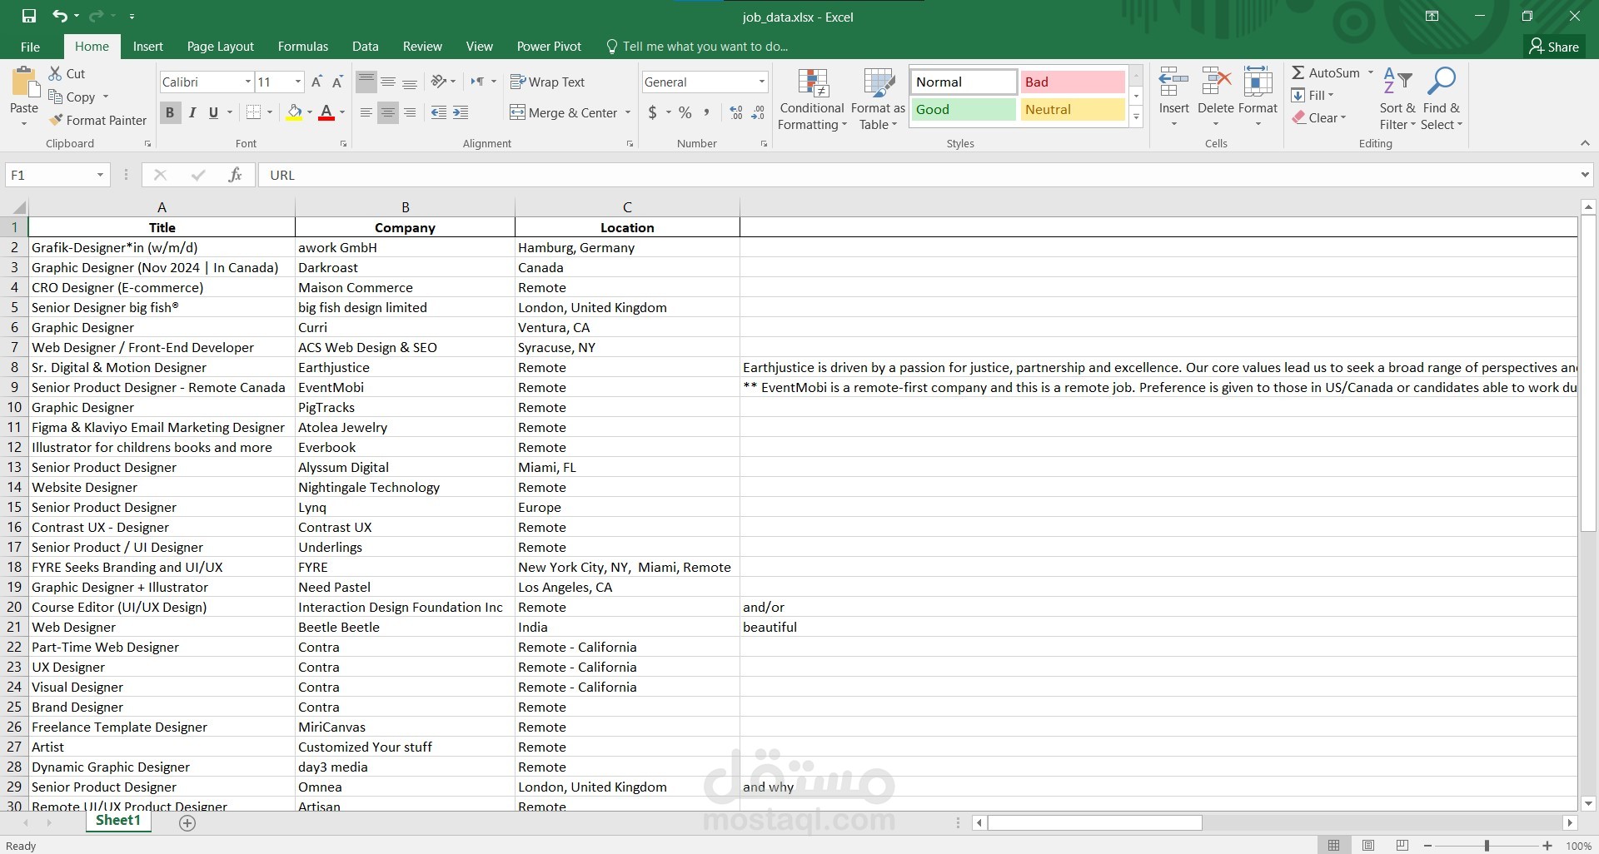
Task: Click the Tell me what you want to do box
Action: [x=696, y=47]
